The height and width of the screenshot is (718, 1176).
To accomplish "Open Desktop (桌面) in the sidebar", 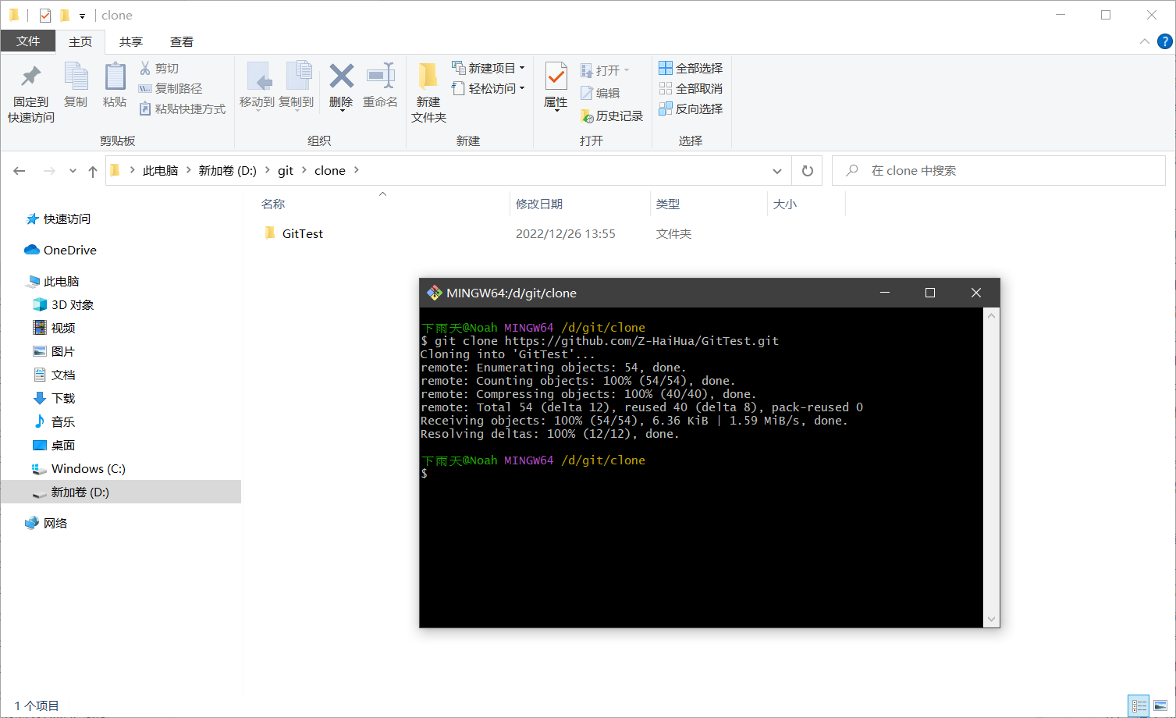I will click(x=63, y=446).
